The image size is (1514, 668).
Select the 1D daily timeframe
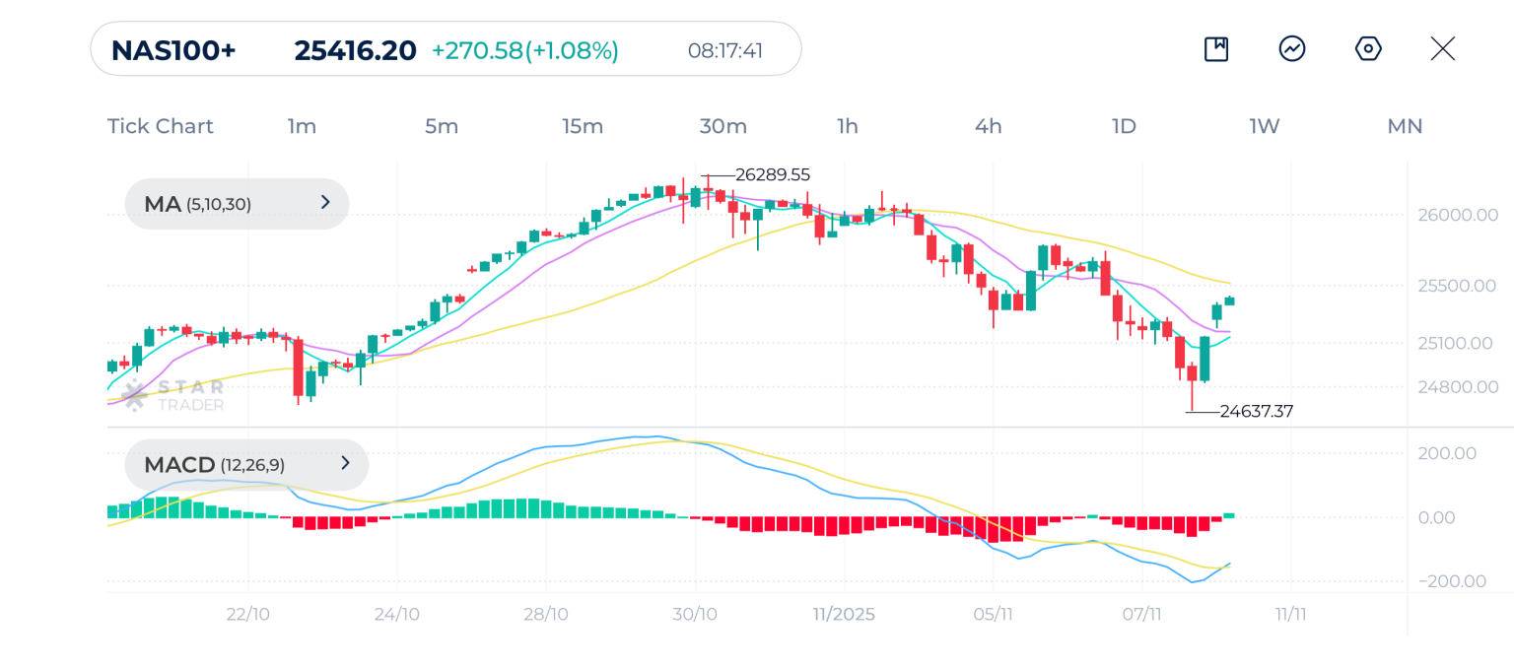[x=1124, y=126]
